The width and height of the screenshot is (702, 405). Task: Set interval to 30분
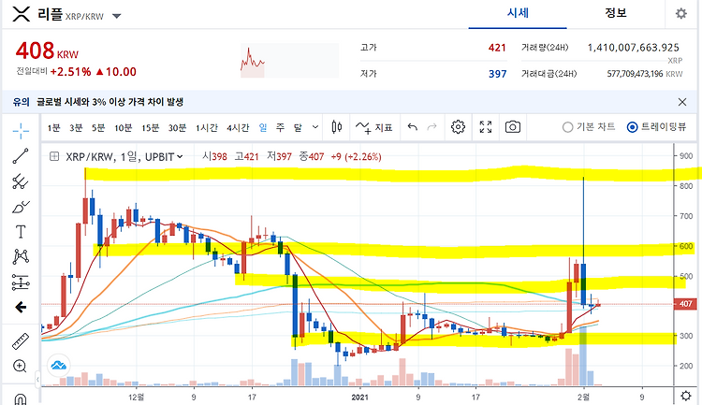[x=177, y=128]
